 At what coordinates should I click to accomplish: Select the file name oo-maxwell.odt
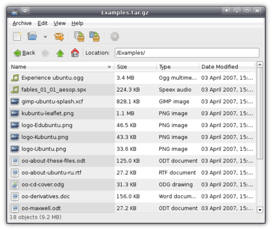[x=41, y=208]
